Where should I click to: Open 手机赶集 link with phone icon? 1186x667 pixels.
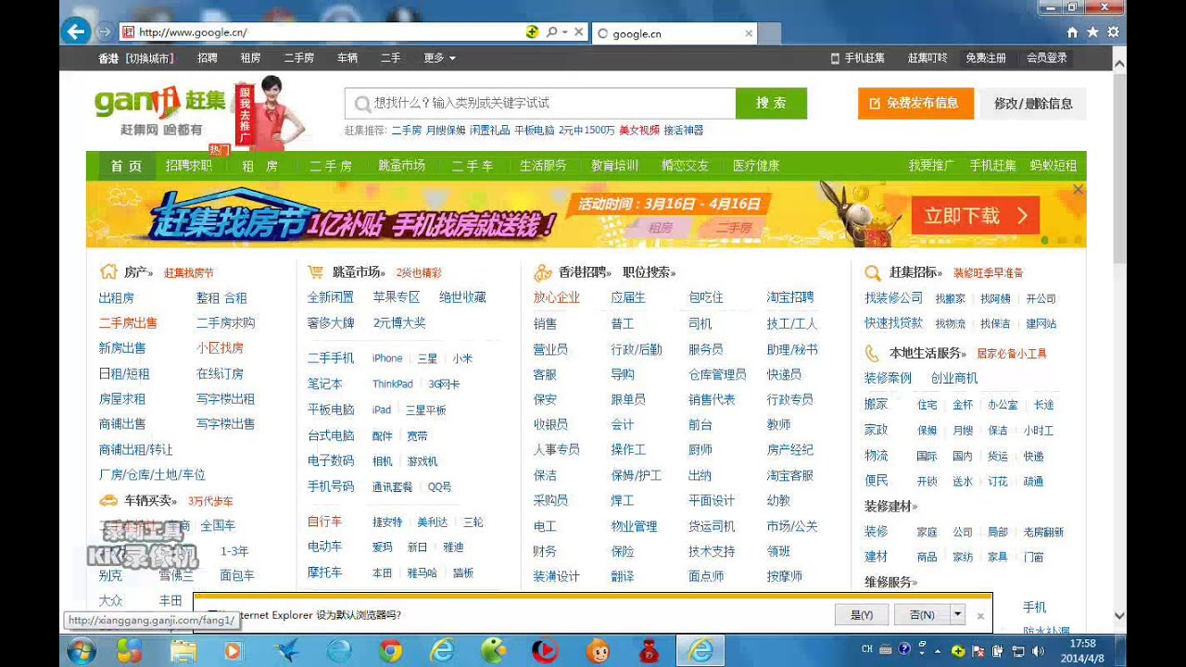click(858, 57)
